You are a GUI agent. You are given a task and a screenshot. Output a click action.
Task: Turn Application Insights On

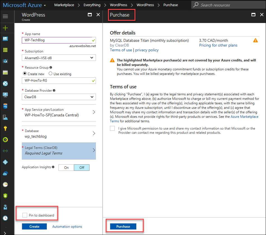pyautogui.click(x=66, y=168)
